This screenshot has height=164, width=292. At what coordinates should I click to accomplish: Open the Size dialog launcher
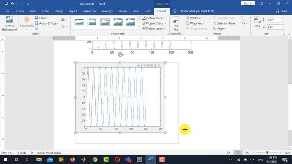tap(284, 34)
